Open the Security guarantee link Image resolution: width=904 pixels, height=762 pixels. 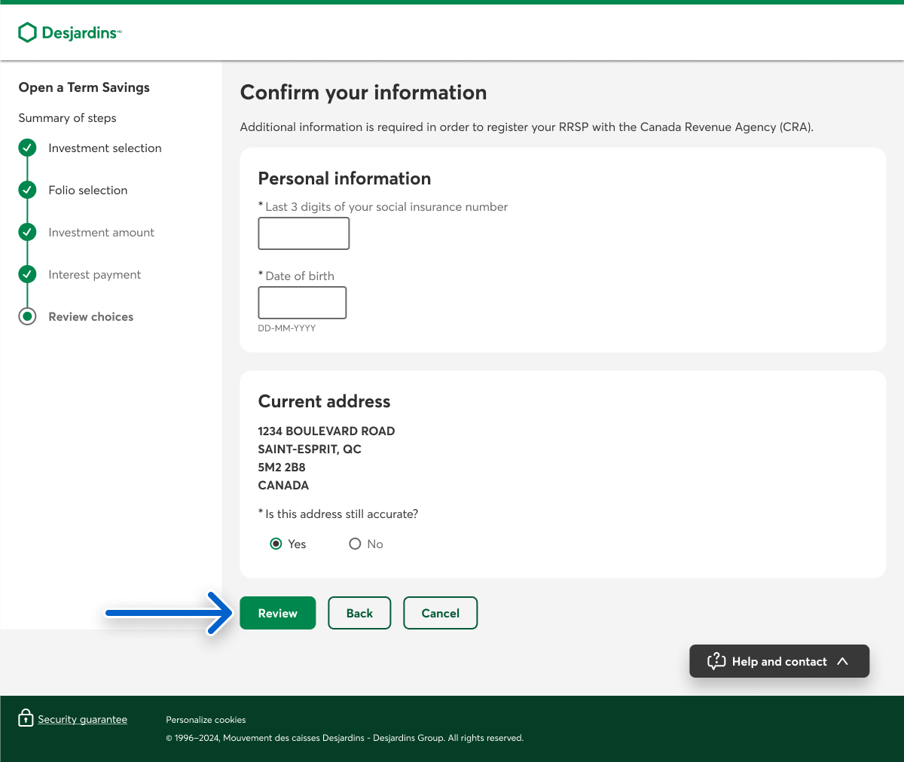pos(82,719)
